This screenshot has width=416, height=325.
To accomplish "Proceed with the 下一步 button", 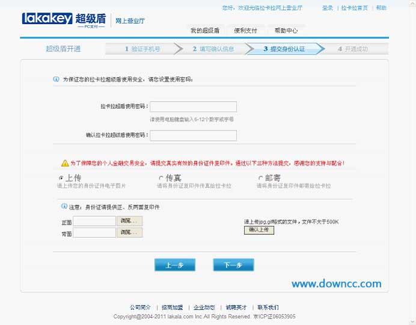I will [233, 265].
